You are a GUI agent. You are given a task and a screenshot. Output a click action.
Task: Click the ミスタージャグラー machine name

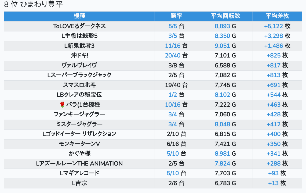[79, 124]
